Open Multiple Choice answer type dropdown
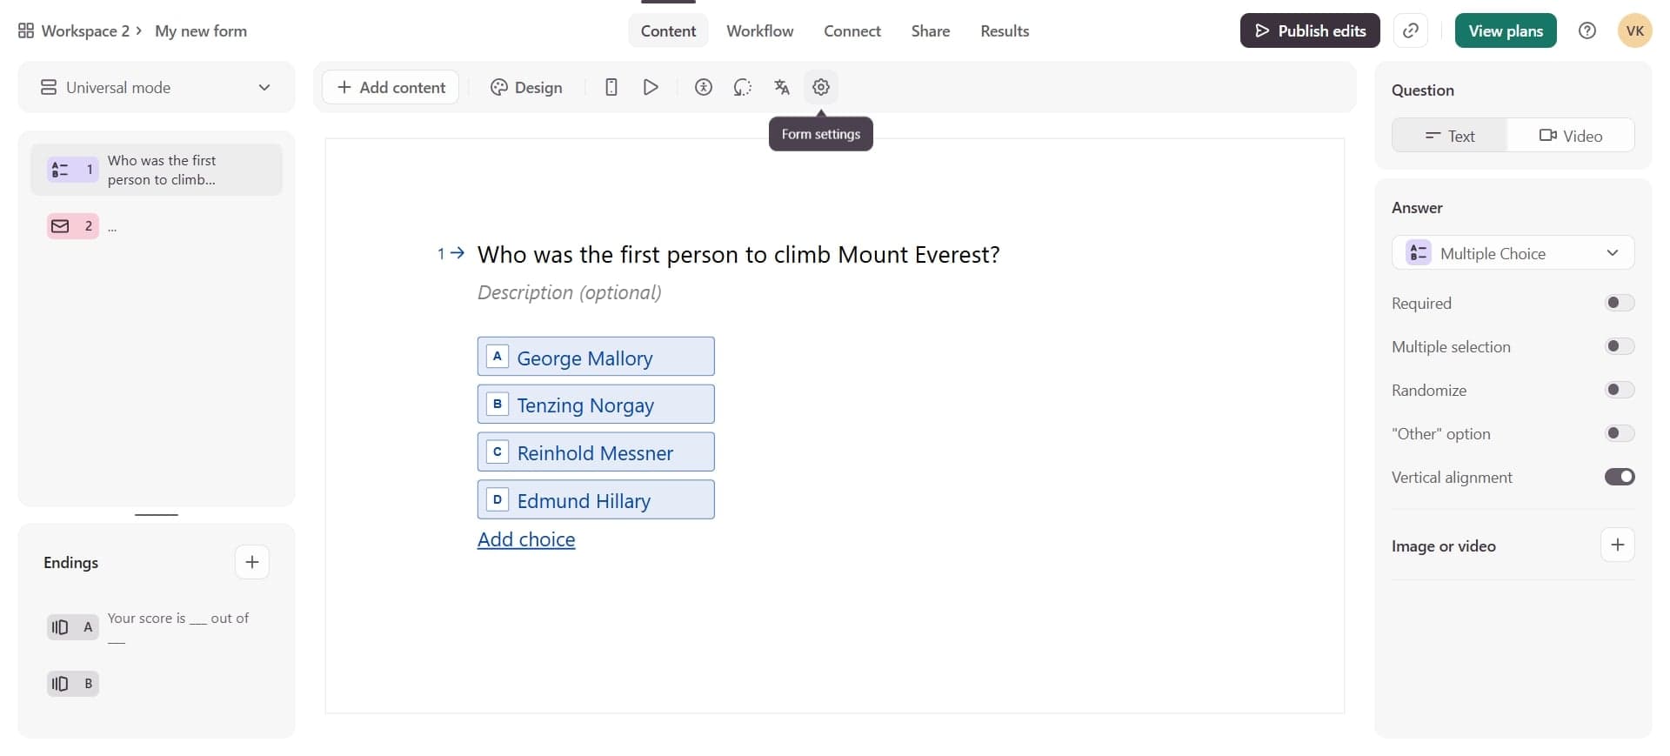Screen dimensions: 1670x756 [x=1513, y=253]
